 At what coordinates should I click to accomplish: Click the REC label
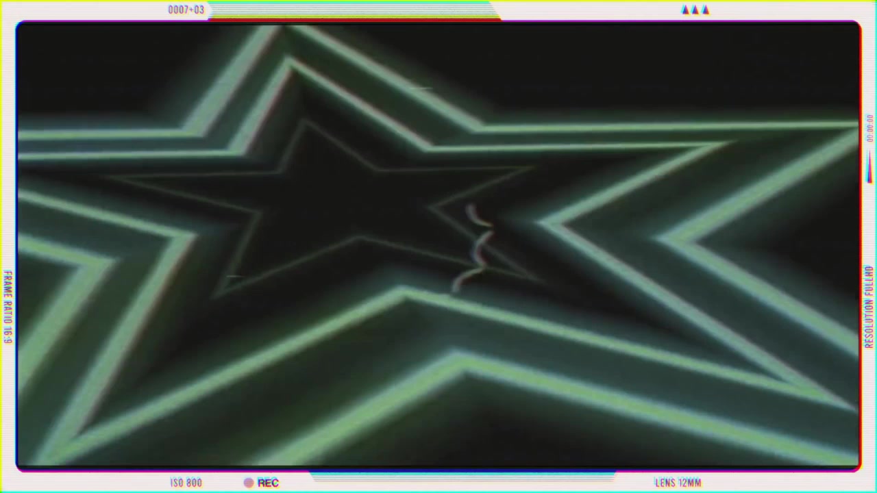[268, 483]
